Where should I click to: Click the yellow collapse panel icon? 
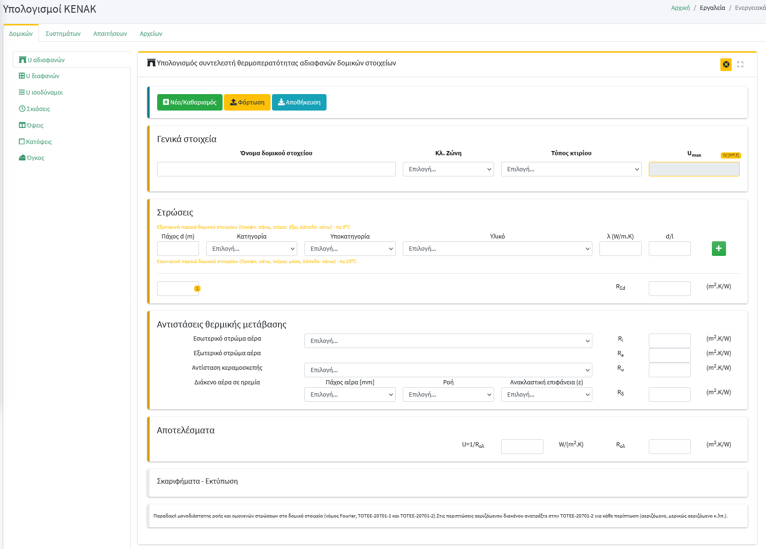[726, 64]
